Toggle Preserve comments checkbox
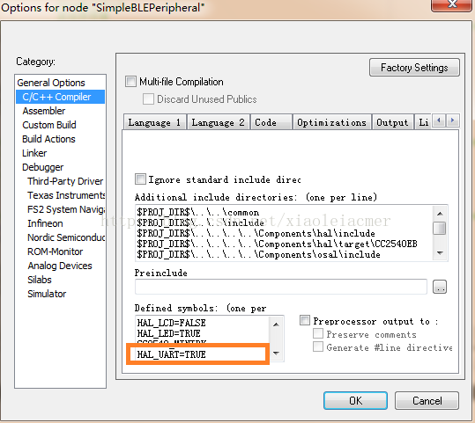The image size is (475, 423). coord(318,334)
